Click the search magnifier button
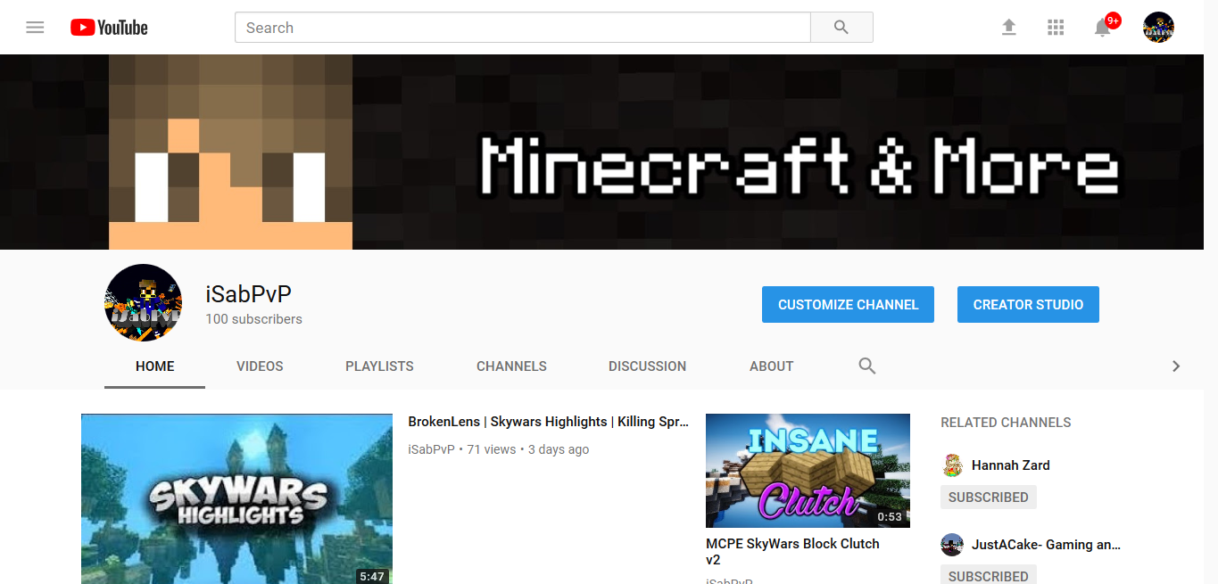This screenshot has height=584, width=1218. pyautogui.click(x=841, y=28)
